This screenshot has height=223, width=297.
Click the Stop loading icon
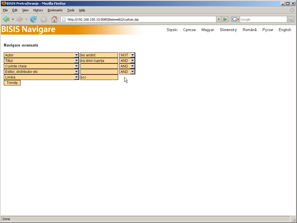pos(44,19)
